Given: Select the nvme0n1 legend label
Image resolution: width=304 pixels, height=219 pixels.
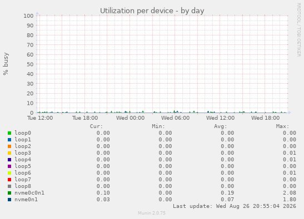Looking at the screenshot, I should point(26,199).
